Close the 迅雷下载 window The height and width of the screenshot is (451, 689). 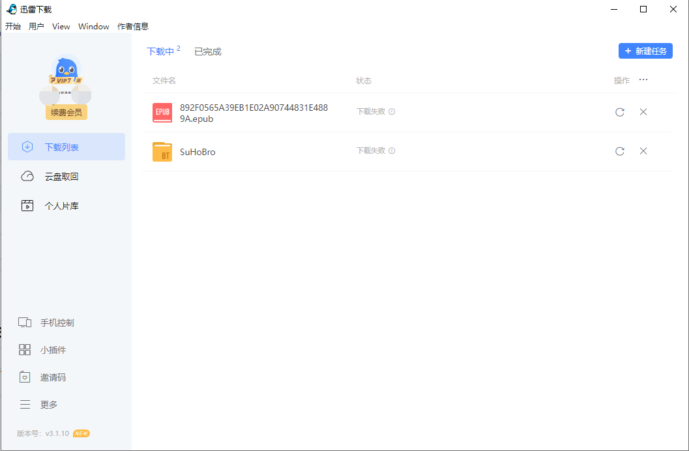pyautogui.click(x=673, y=9)
